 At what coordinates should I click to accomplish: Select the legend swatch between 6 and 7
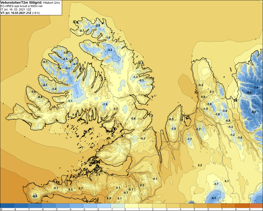pyautogui.click(x=214, y=205)
